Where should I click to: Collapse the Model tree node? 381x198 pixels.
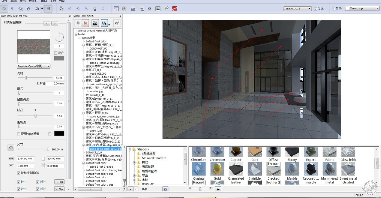coord(77,34)
